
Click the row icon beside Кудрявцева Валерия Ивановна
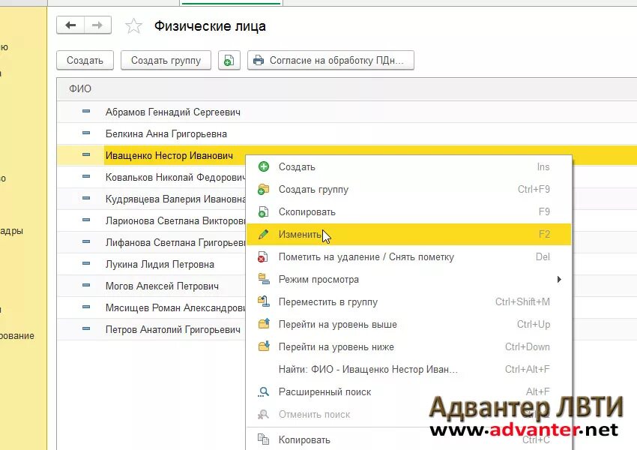coord(85,198)
